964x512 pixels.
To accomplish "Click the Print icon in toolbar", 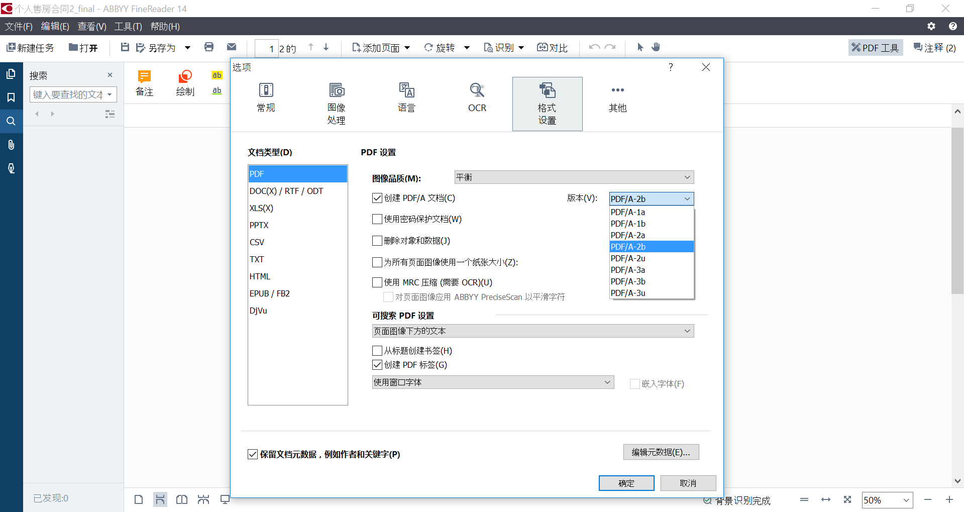I will pos(209,47).
